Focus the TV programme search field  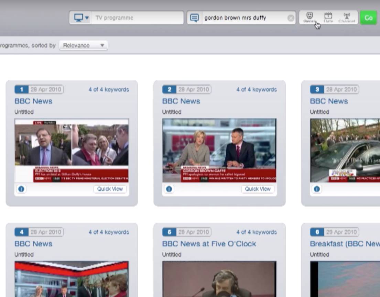point(137,18)
